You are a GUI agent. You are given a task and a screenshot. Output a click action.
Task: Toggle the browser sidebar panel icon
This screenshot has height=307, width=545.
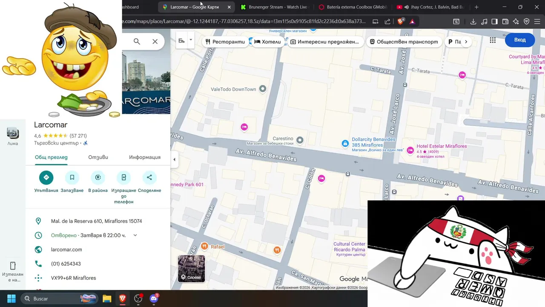494,21
